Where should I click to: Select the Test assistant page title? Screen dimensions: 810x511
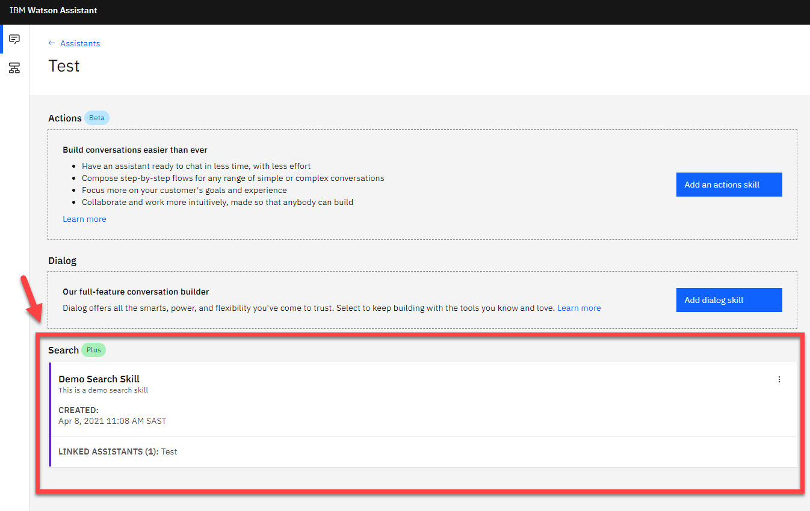[64, 66]
